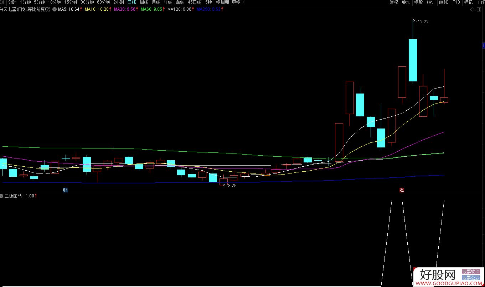Open the MA indicator settings circle dropdown

click(x=54, y=9)
